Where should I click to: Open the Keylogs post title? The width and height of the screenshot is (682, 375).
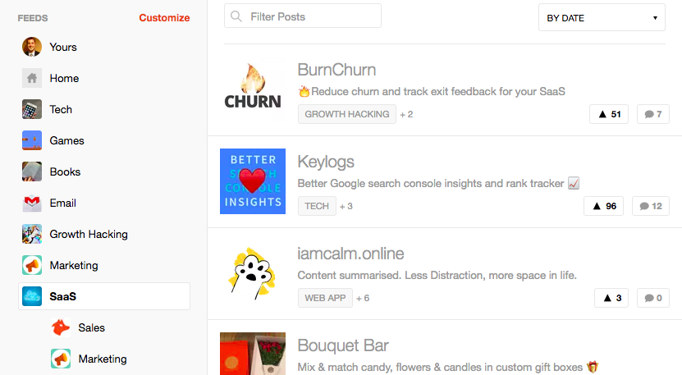tap(326, 162)
